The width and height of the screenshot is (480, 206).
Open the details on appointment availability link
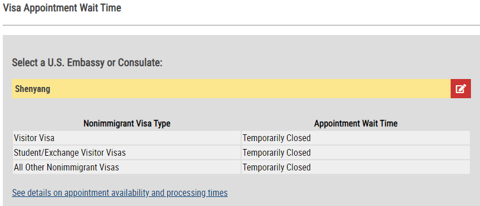pos(120,193)
